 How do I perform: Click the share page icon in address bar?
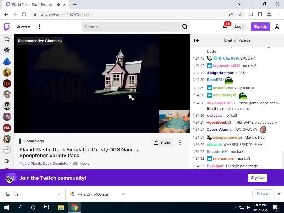point(231,14)
